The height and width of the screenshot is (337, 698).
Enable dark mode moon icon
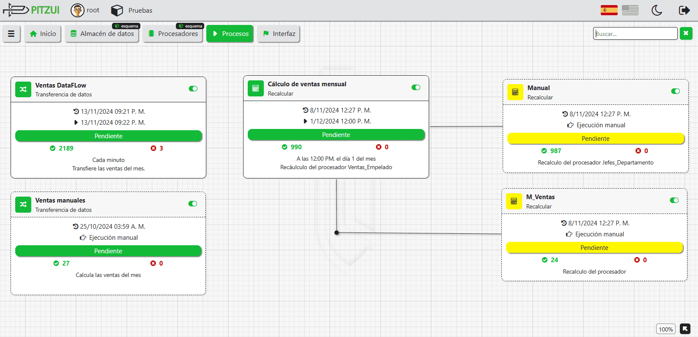point(657,10)
